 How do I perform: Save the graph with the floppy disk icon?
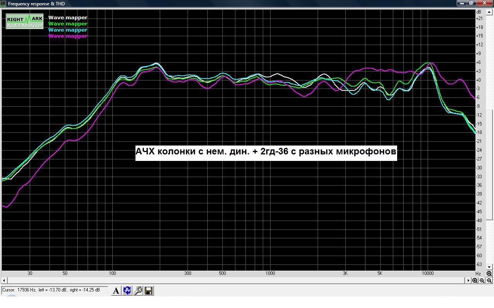[x=149, y=291]
